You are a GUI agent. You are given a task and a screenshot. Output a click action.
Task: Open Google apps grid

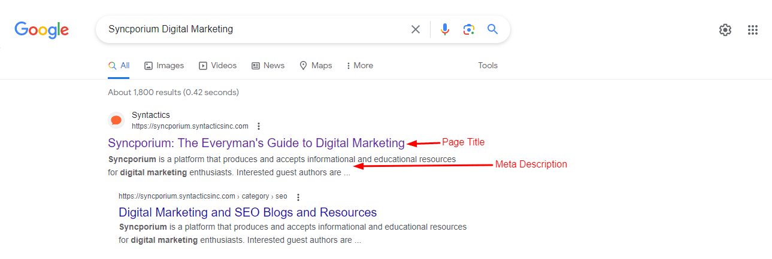[x=753, y=30]
